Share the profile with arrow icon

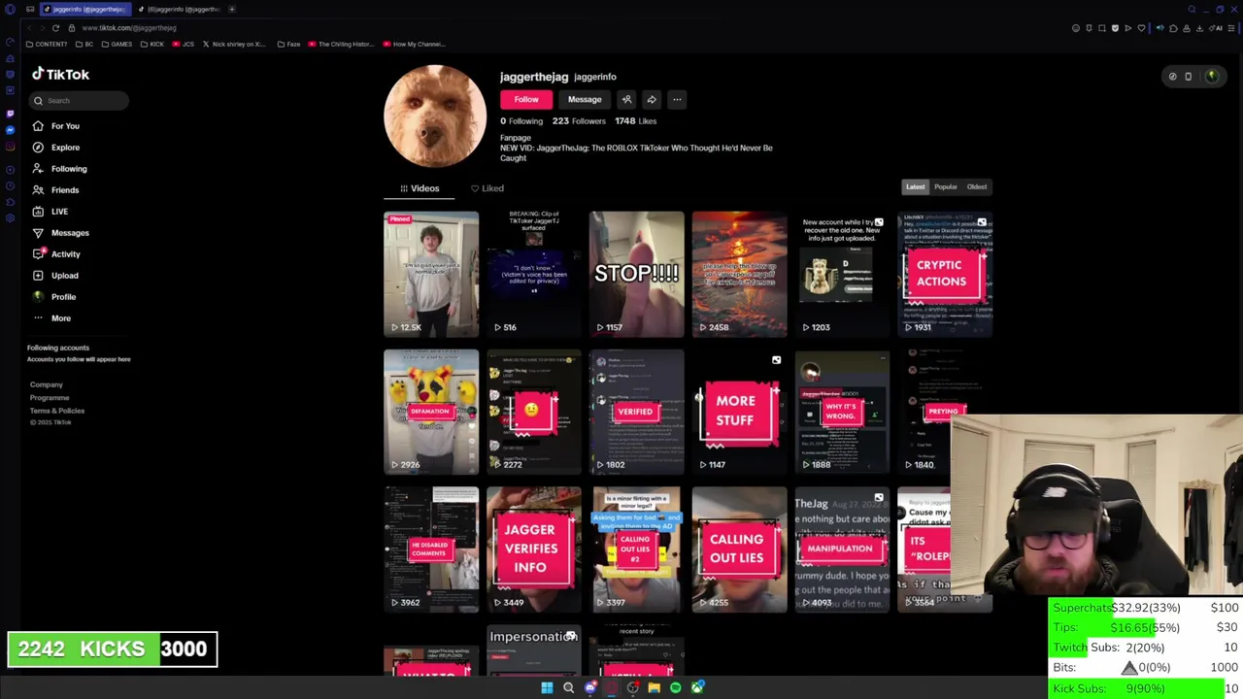pos(652,99)
